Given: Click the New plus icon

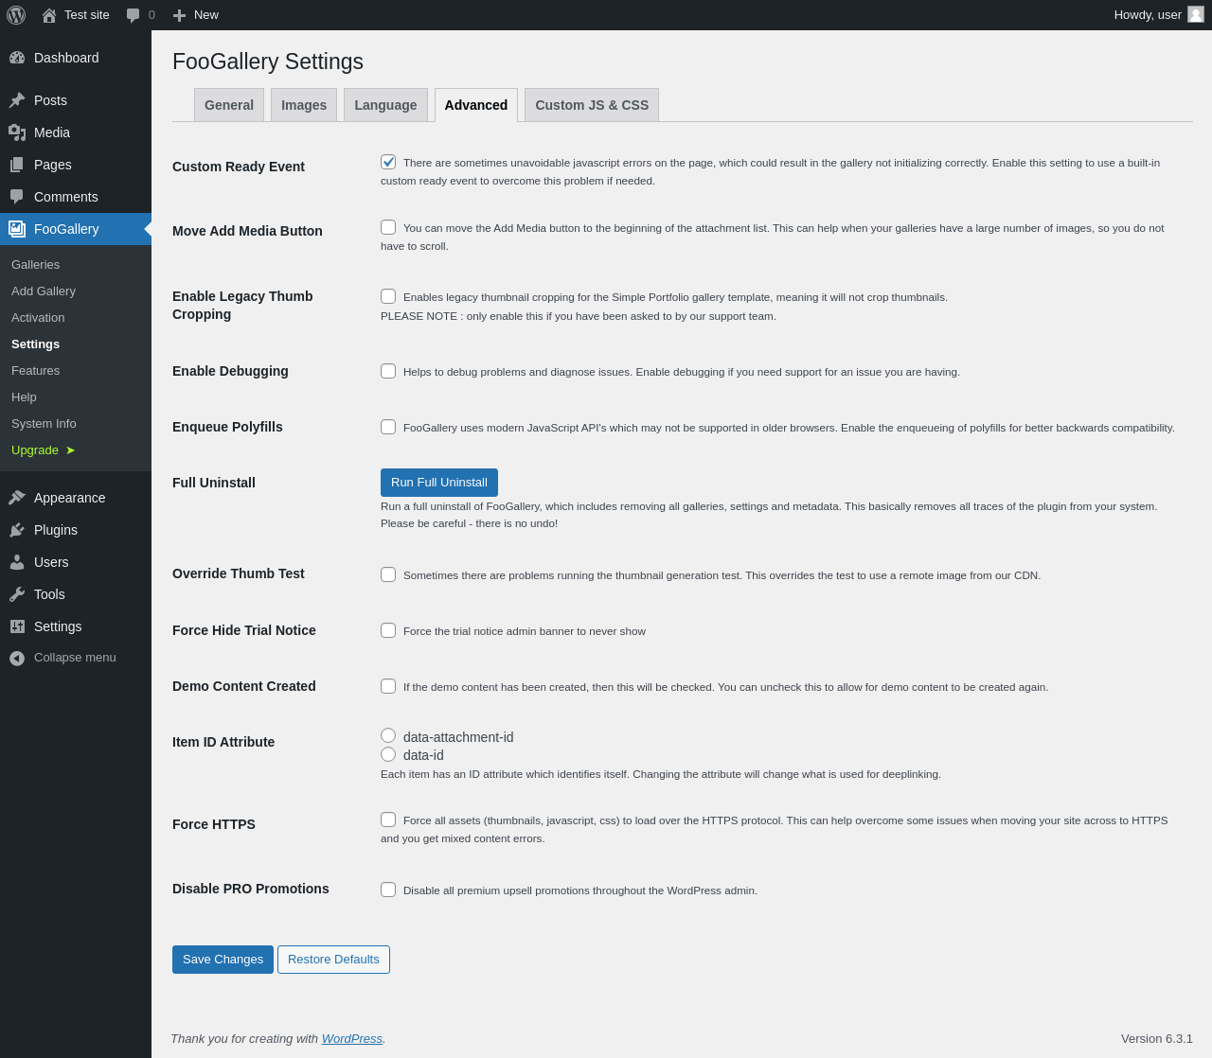Looking at the screenshot, I should 179,15.
